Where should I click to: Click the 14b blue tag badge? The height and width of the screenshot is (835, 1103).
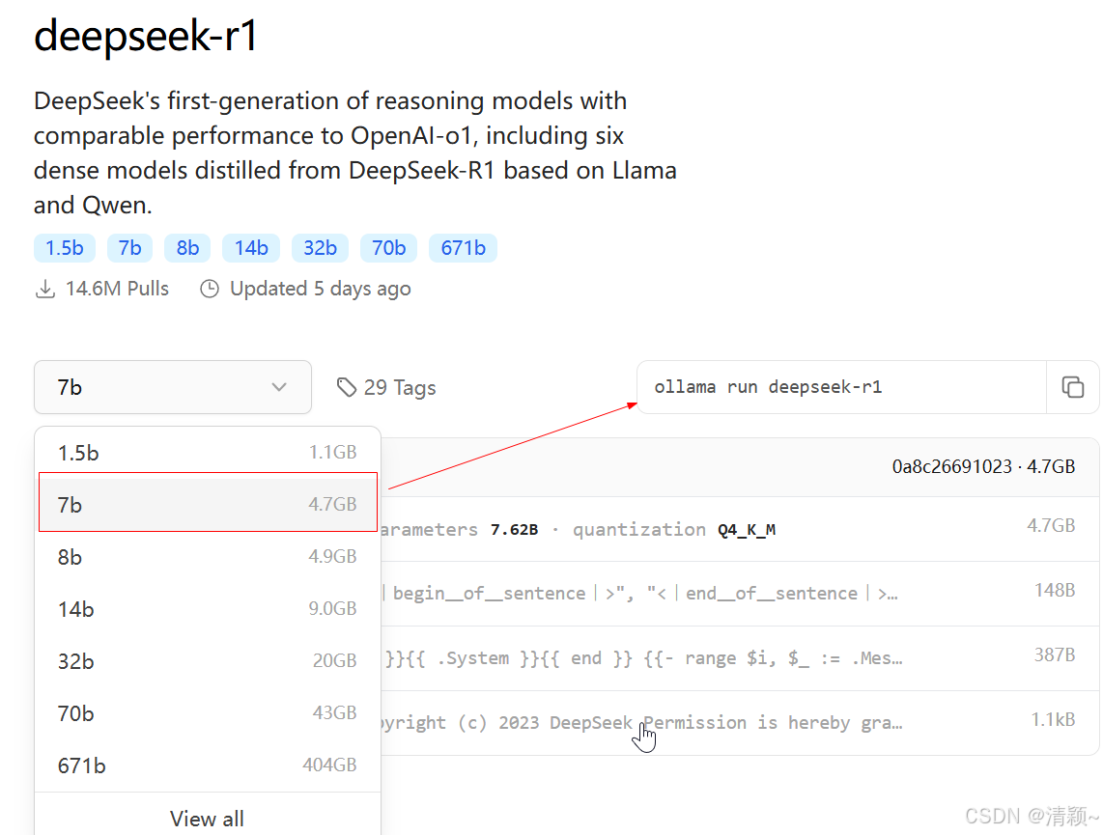(x=251, y=248)
